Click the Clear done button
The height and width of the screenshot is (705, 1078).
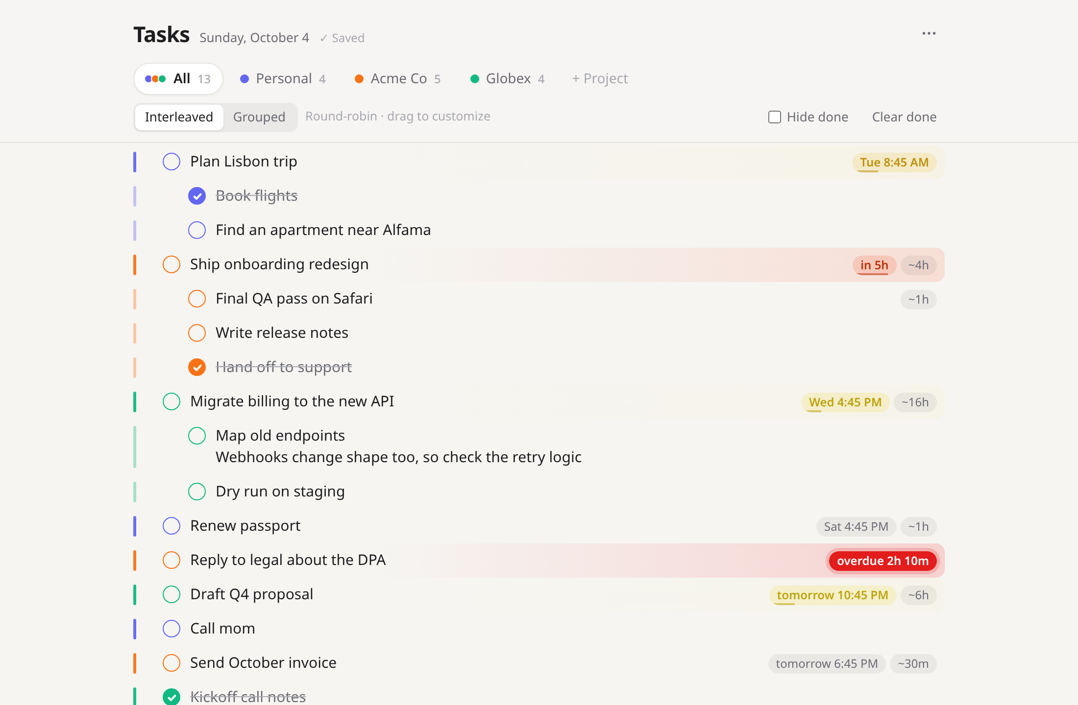pyautogui.click(x=904, y=117)
